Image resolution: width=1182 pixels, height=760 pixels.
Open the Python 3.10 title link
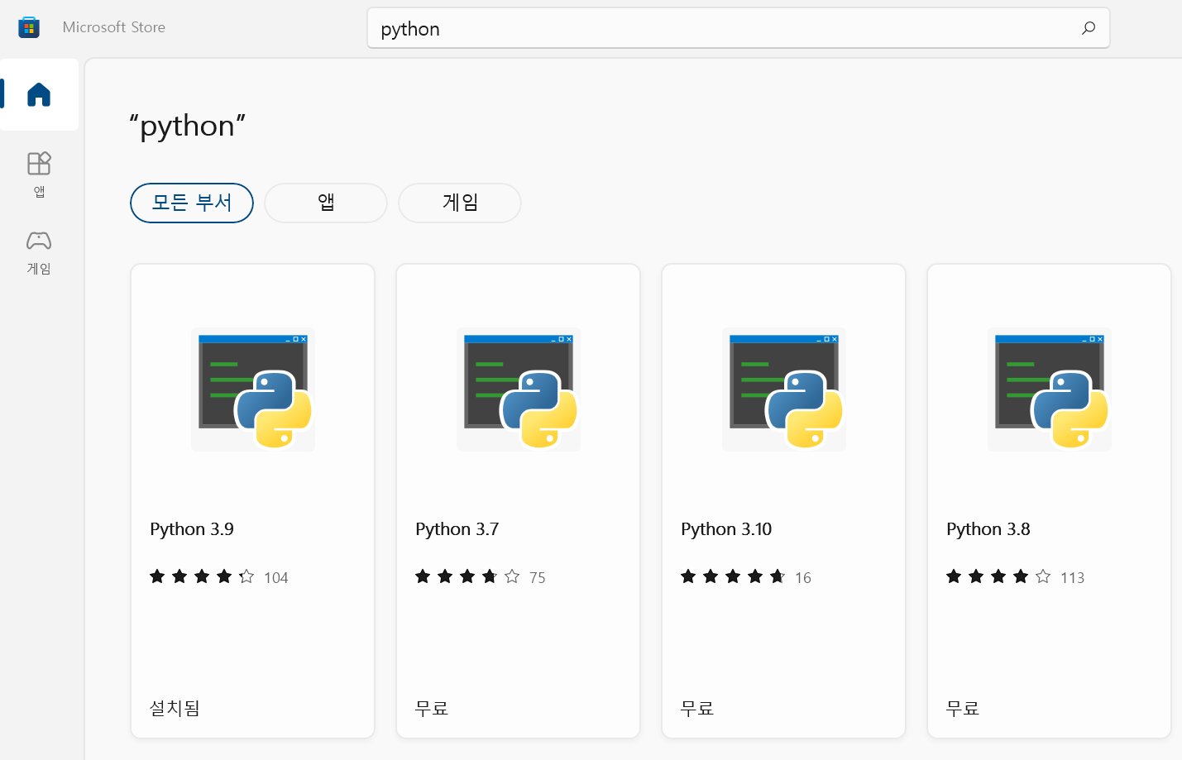click(726, 529)
